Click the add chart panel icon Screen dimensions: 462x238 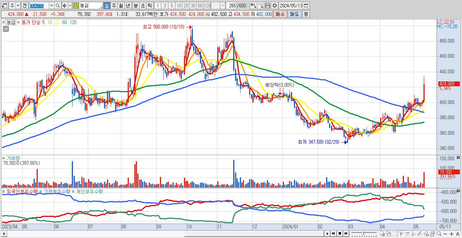tap(382, 234)
